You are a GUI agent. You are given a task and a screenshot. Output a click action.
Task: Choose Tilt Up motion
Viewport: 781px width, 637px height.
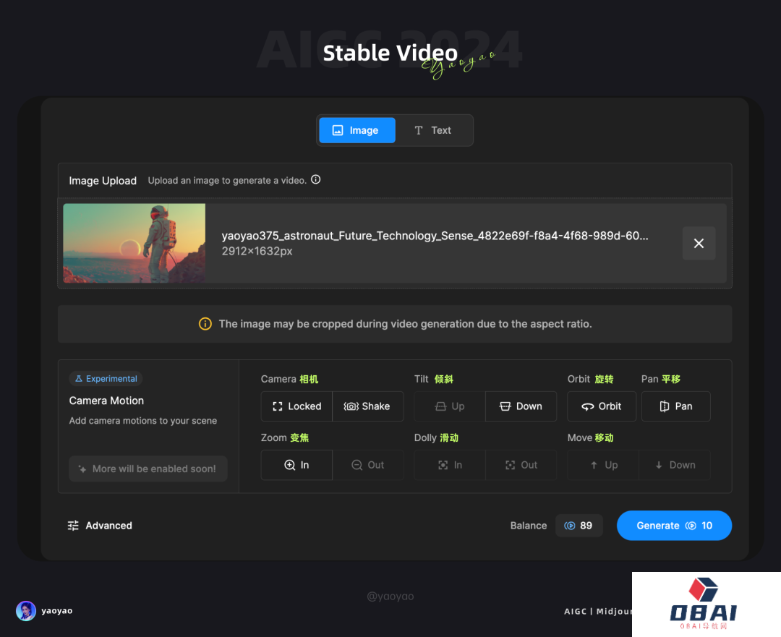pyautogui.click(x=450, y=406)
